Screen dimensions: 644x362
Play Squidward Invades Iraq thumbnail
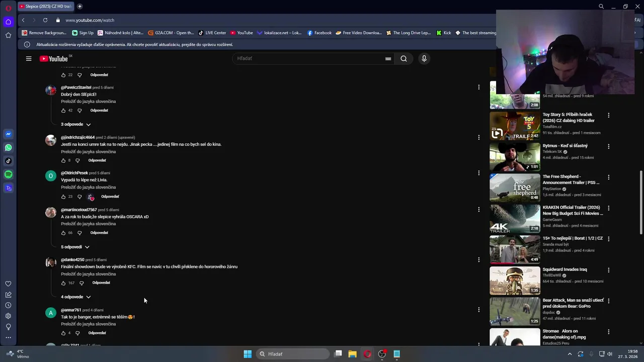coord(515,281)
